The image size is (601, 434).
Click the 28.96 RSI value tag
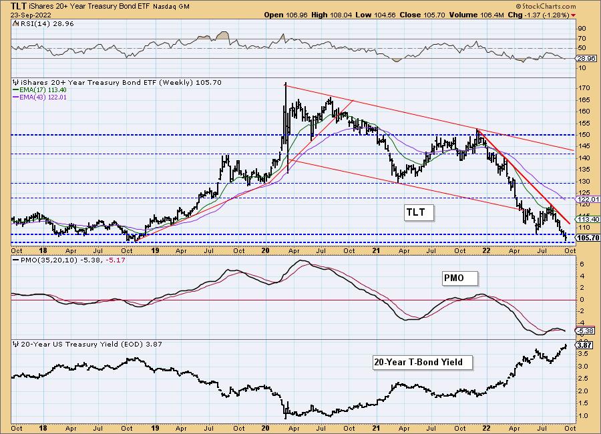586,59
